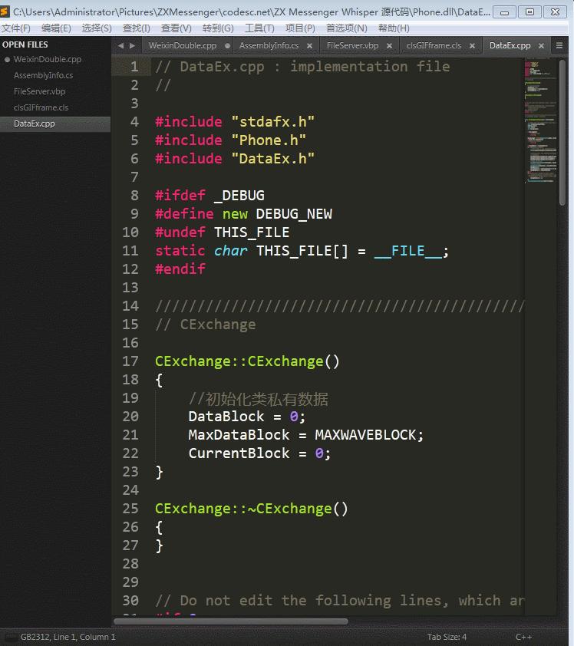Click the //初始化类私有数据 comment

[259, 399]
